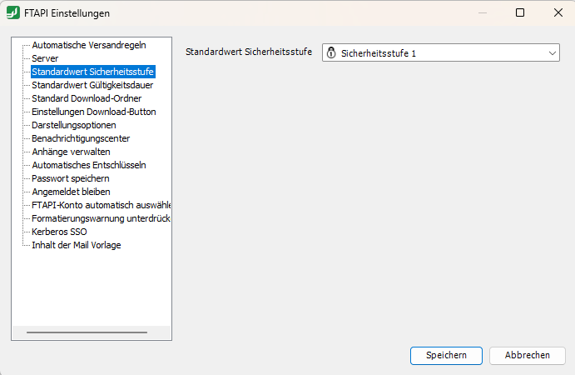Select Inhalt der Mail Vorlage entry
Viewport: 575px width, 375px height.
point(77,245)
